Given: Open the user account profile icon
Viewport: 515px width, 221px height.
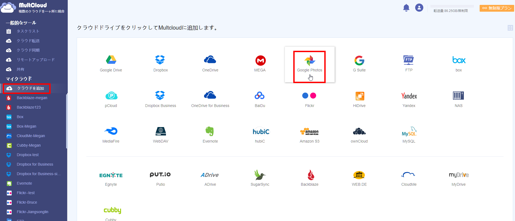Looking at the screenshot, I should 419,8.
